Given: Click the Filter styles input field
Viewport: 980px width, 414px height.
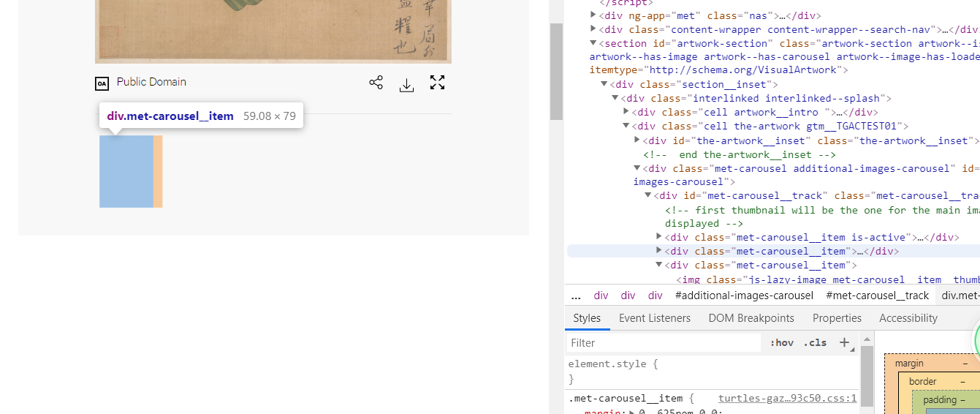Looking at the screenshot, I should pos(665,342).
